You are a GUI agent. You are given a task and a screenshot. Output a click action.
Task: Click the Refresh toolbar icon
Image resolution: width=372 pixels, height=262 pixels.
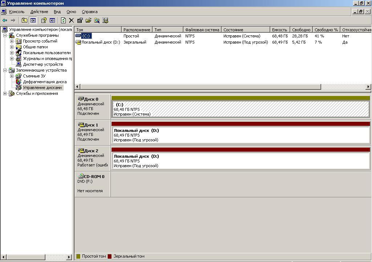pyautogui.click(x=63, y=21)
